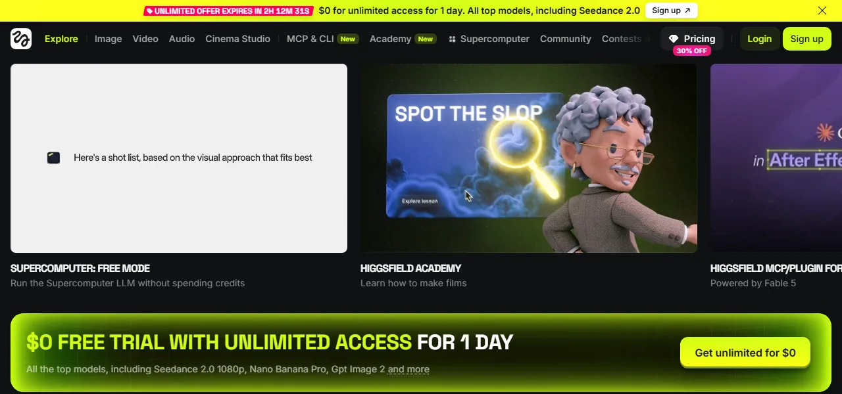Open the Contests page
842x394 pixels.
coord(622,39)
